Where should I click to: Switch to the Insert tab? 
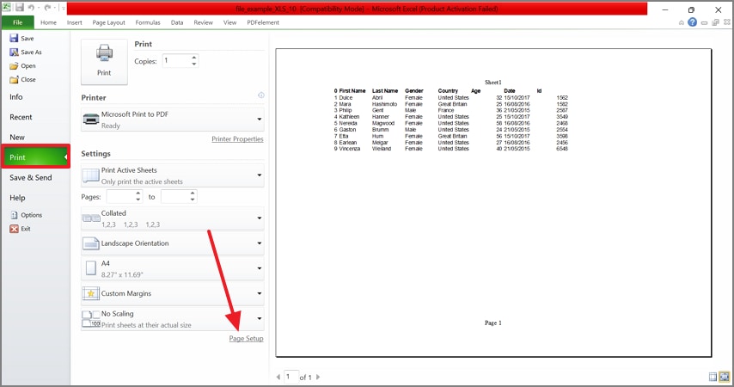click(75, 22)
